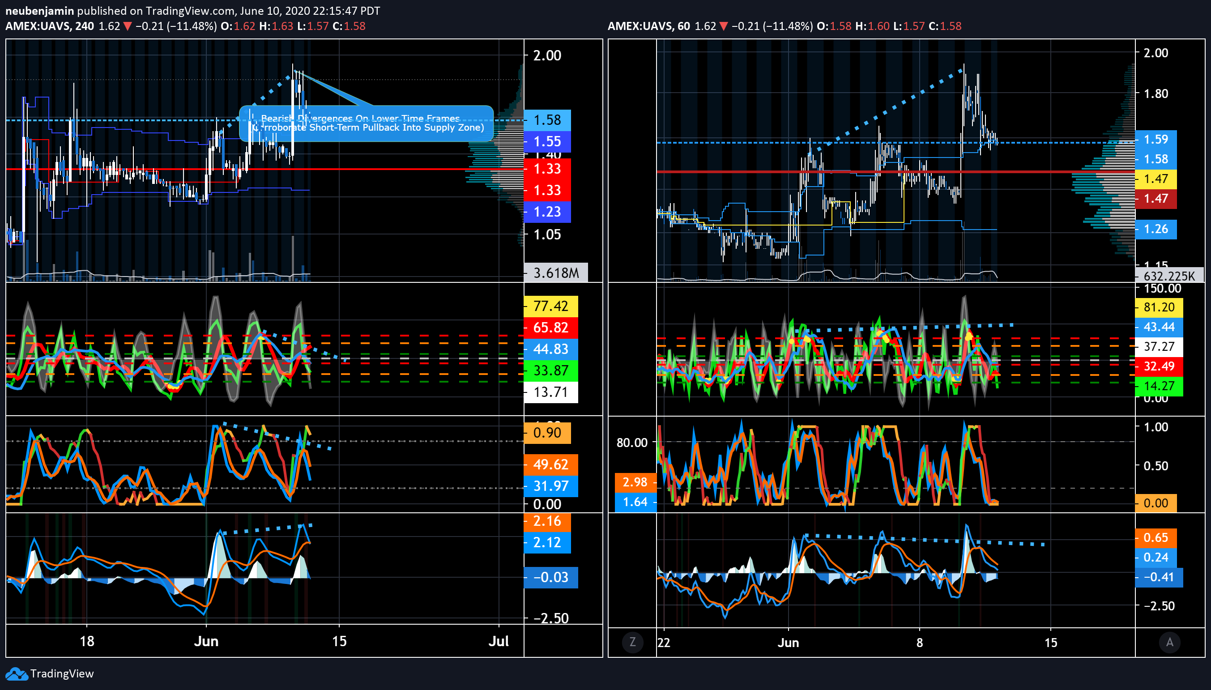Click the 3.618M volume label

point(556,273)
